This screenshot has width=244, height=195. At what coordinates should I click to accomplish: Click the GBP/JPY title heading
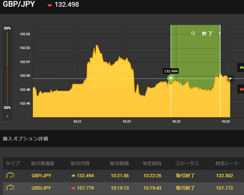pos(19,4)
